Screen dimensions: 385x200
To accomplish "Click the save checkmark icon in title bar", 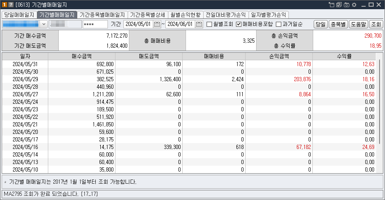I will [339, 5].
